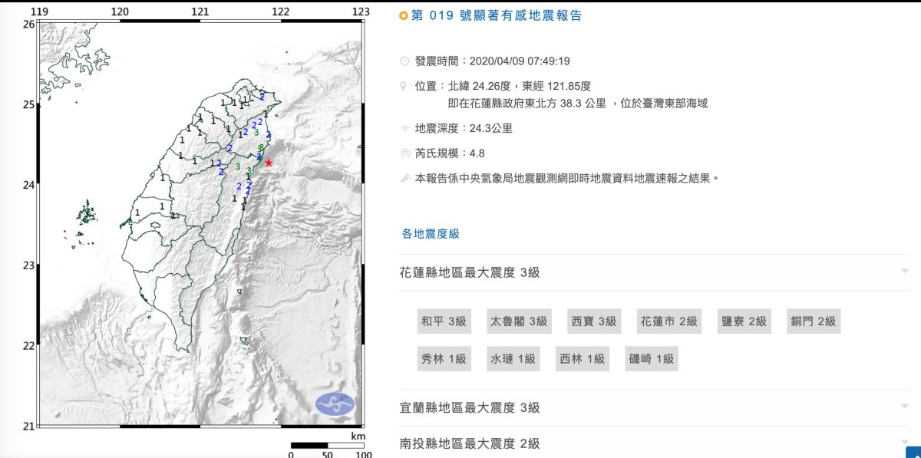Click the 和平 3級 station tag
921x458 pixels.
[x=443, y=321]
